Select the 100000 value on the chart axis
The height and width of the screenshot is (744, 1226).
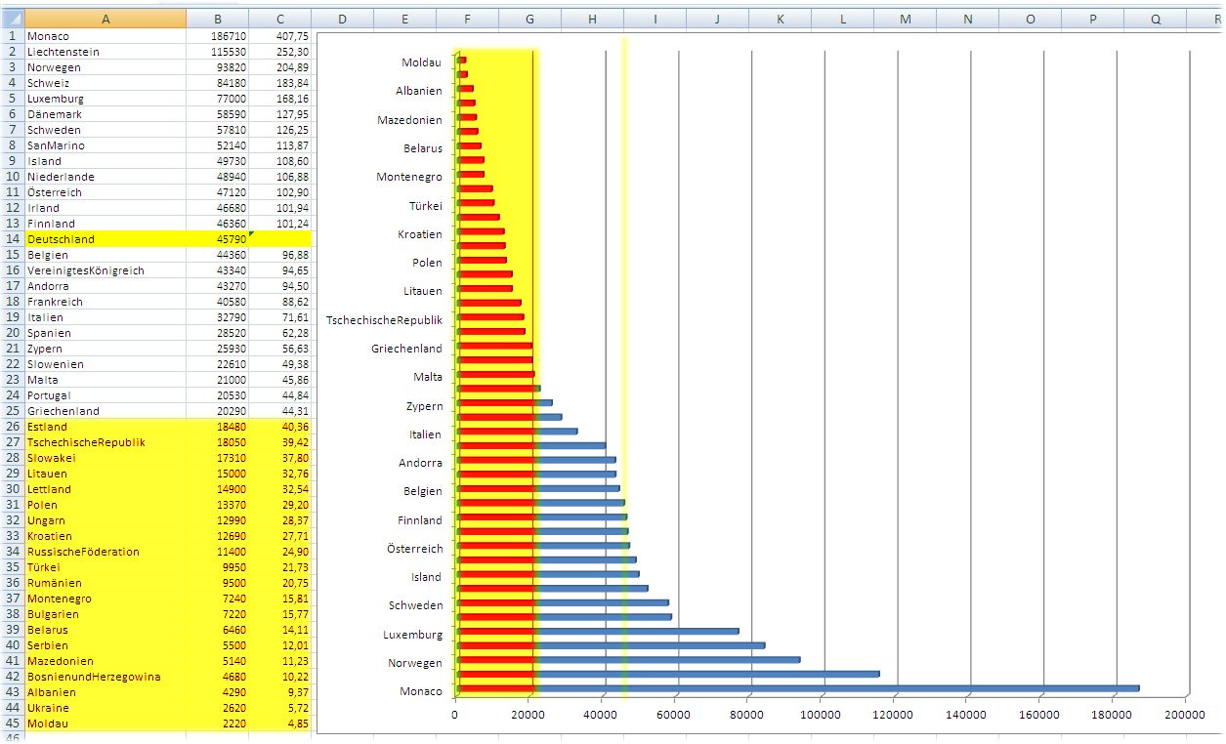click(821, 715)
